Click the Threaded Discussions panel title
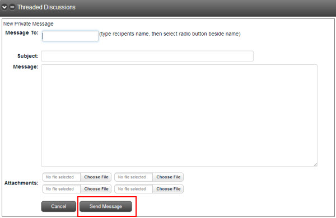The width and height of the screenshot is (336, 218). pos(46,7)
